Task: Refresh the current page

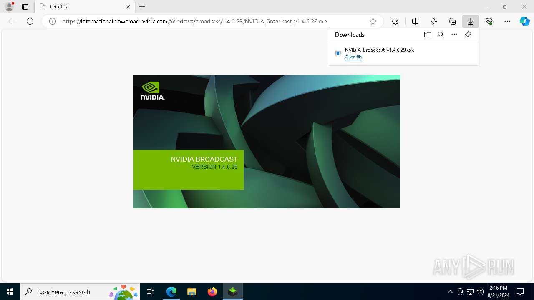Action: (x=30, y=21)
